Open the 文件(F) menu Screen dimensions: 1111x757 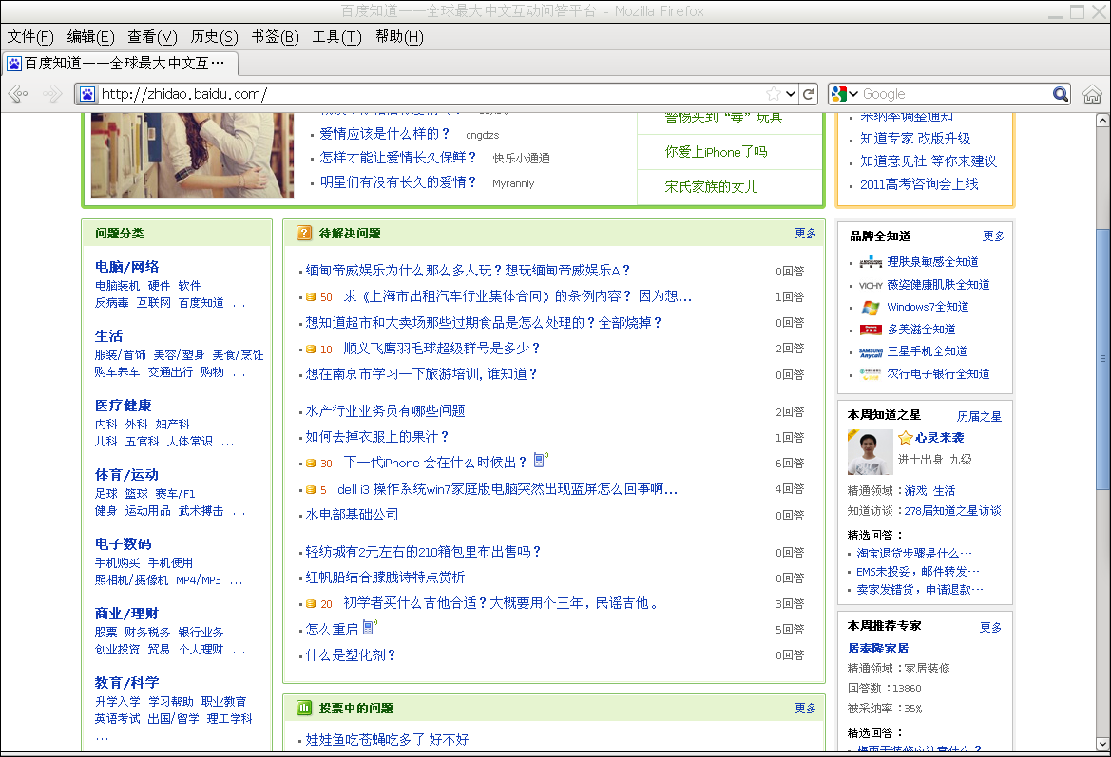tap(30, 37)
